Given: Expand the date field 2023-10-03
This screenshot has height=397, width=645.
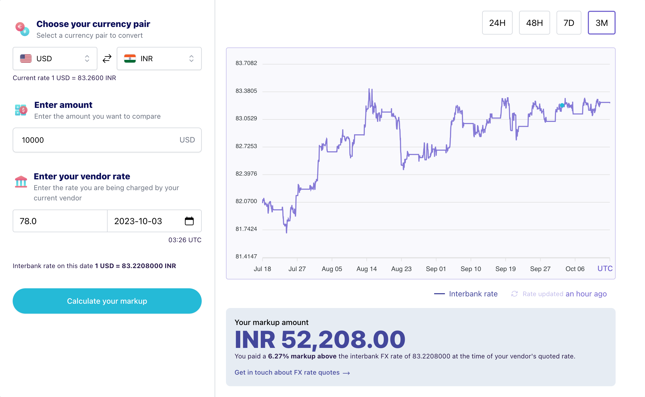Looking at the screenshot, I should pyautogui.click(x=154, y=221).
